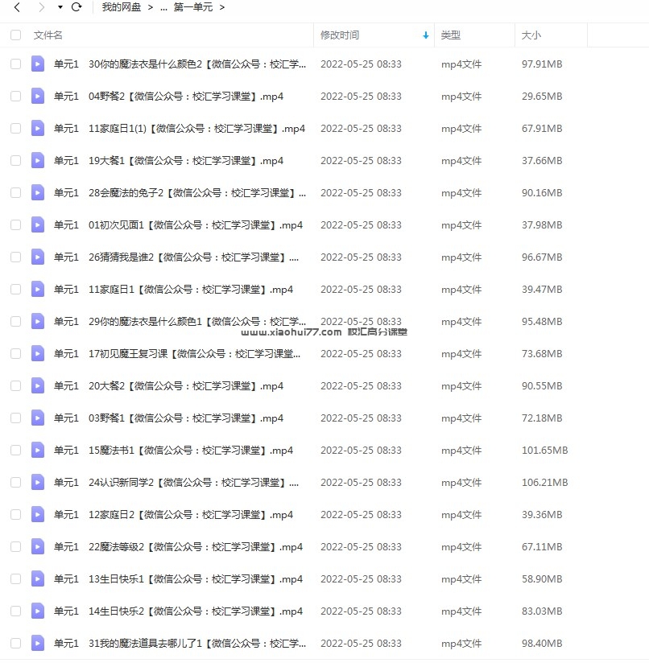The width and height of the screenshot is (649, 671).
Task: Expand the ... breadcrumb ellipsis
Action: tap(163, 7)
